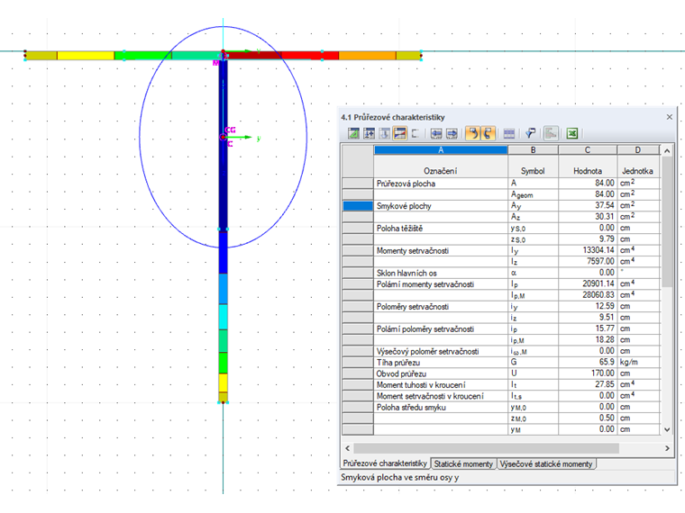Click the blue table grid toolbar icon

point(509,133)
